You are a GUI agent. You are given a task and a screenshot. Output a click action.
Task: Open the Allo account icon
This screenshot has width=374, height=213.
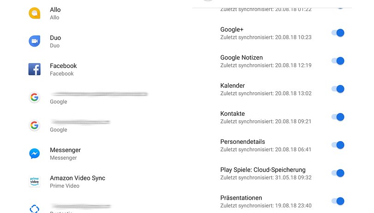[35, 13]
